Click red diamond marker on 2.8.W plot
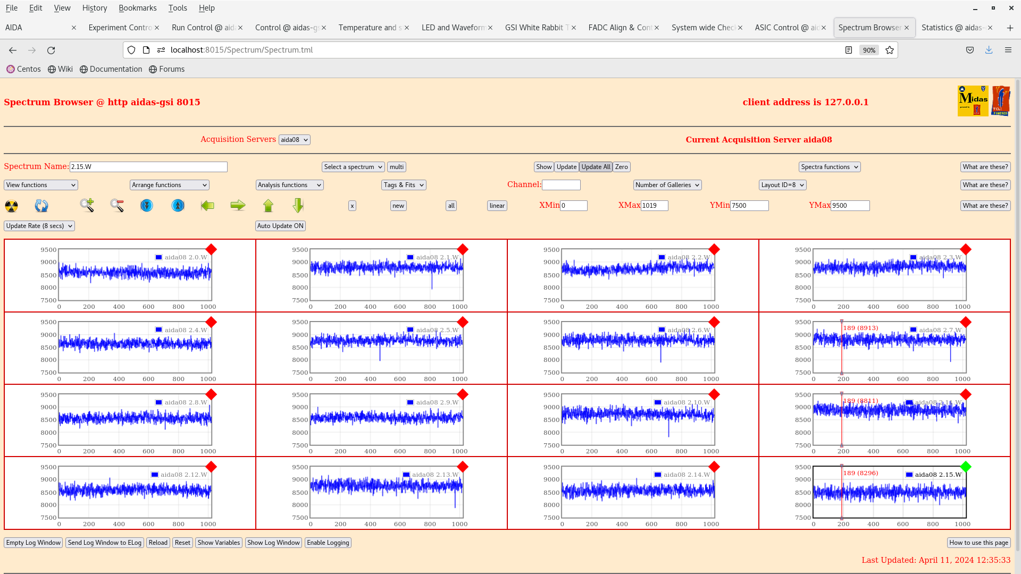 point(211,394)
